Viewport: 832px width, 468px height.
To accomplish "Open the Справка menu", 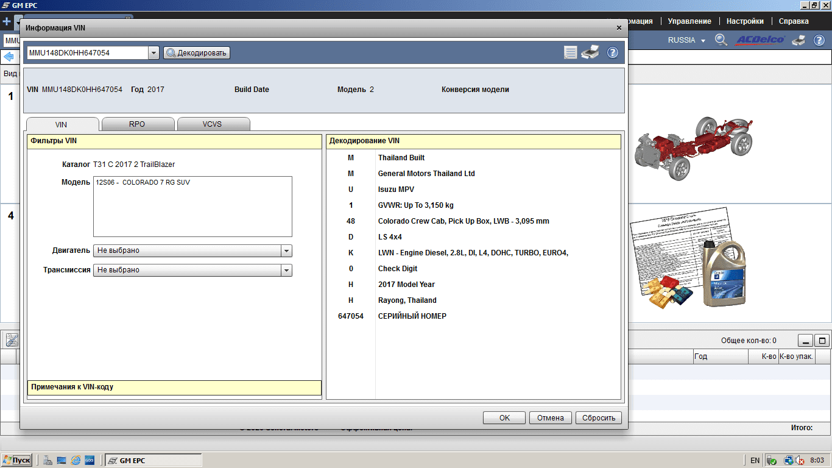I will (x=794, y=21).
